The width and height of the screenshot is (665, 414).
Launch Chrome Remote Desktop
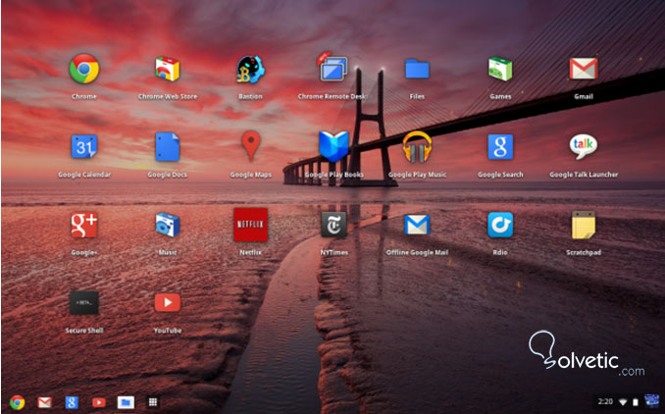(332, 67)
